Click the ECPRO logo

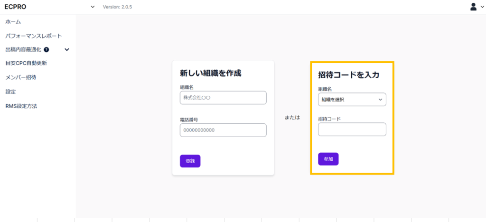tap(14, 7)
